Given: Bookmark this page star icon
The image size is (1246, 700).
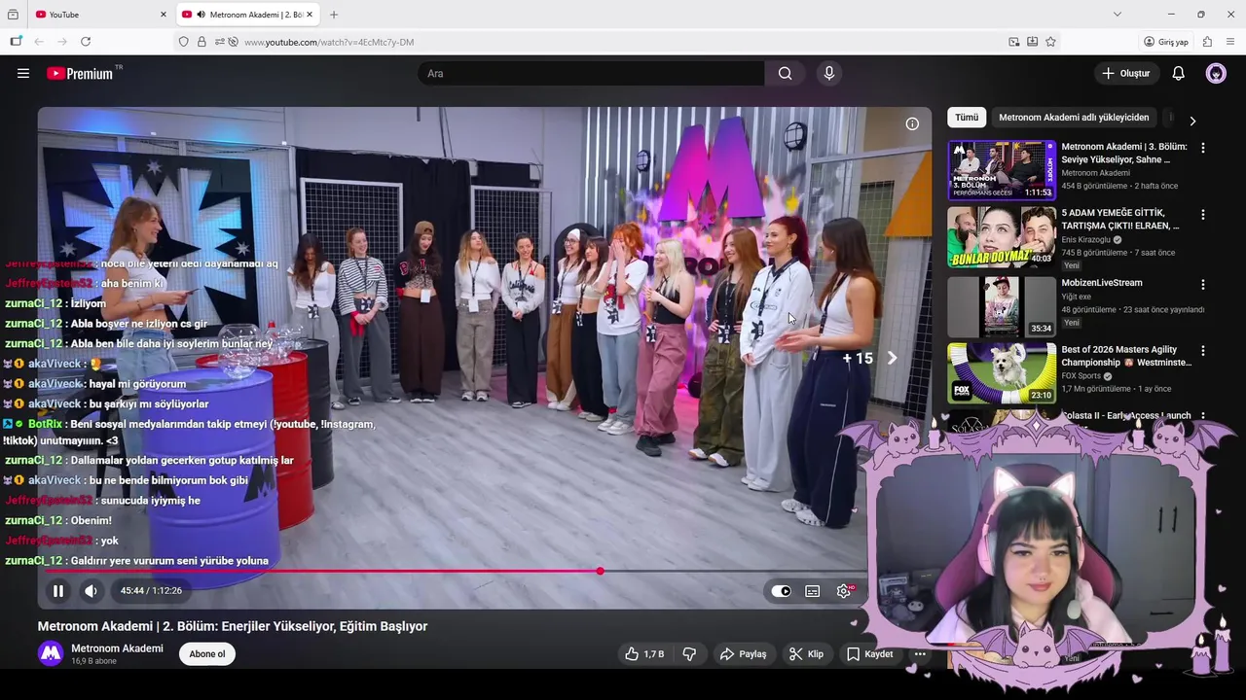Looking at the screenshot, I should (x=1050, y=42).
